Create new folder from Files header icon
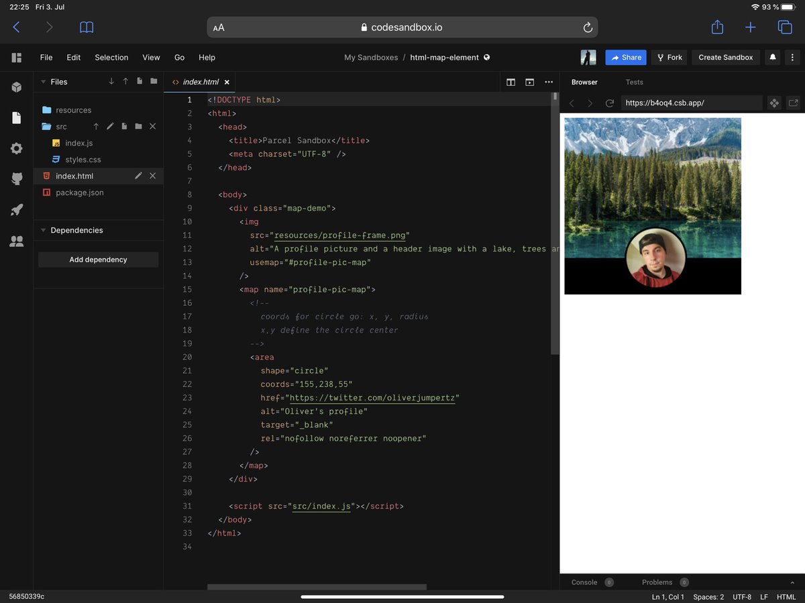805x603 pixels. [154, 81]
